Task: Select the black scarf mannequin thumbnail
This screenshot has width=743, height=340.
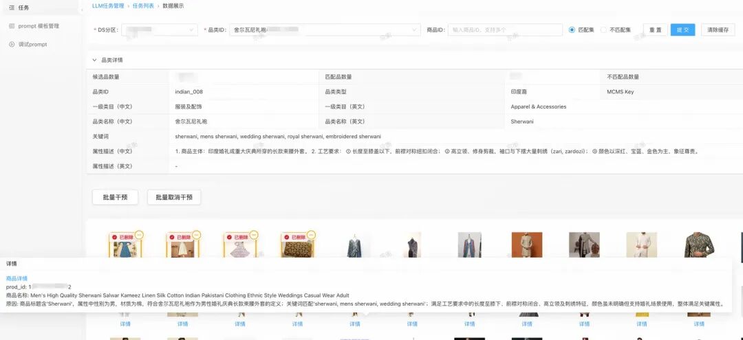Action: (412, 245)
